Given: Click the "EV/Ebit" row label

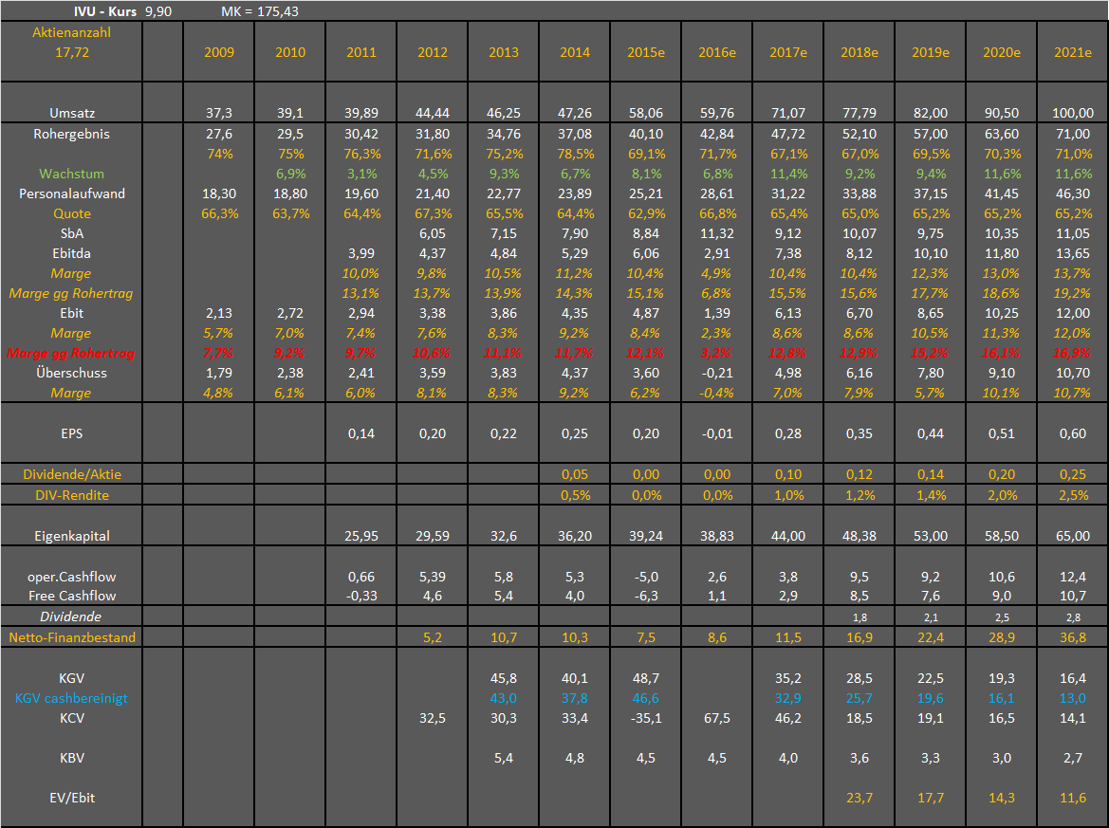Looking at the screenshot, I should [x=71, y=797].
